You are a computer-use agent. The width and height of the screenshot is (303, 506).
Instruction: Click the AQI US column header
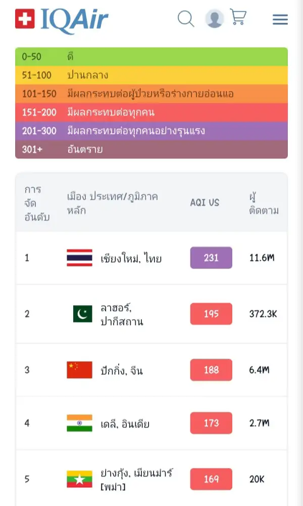point(205,202)
